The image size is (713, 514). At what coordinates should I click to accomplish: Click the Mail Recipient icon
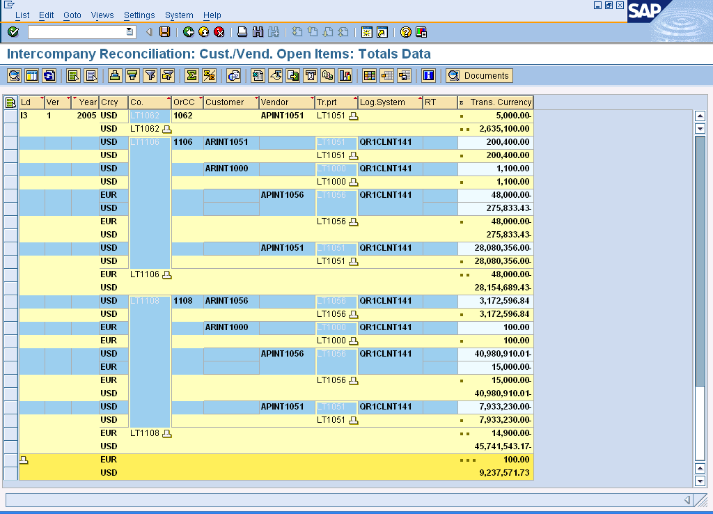(x=311, y=75)
